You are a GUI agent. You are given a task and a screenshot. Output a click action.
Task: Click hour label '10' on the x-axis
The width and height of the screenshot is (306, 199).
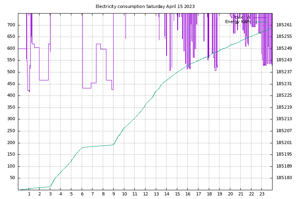point(124,194)
